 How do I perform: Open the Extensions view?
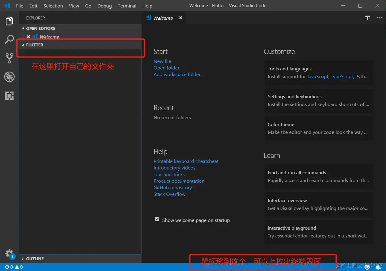tap(9, 96)
